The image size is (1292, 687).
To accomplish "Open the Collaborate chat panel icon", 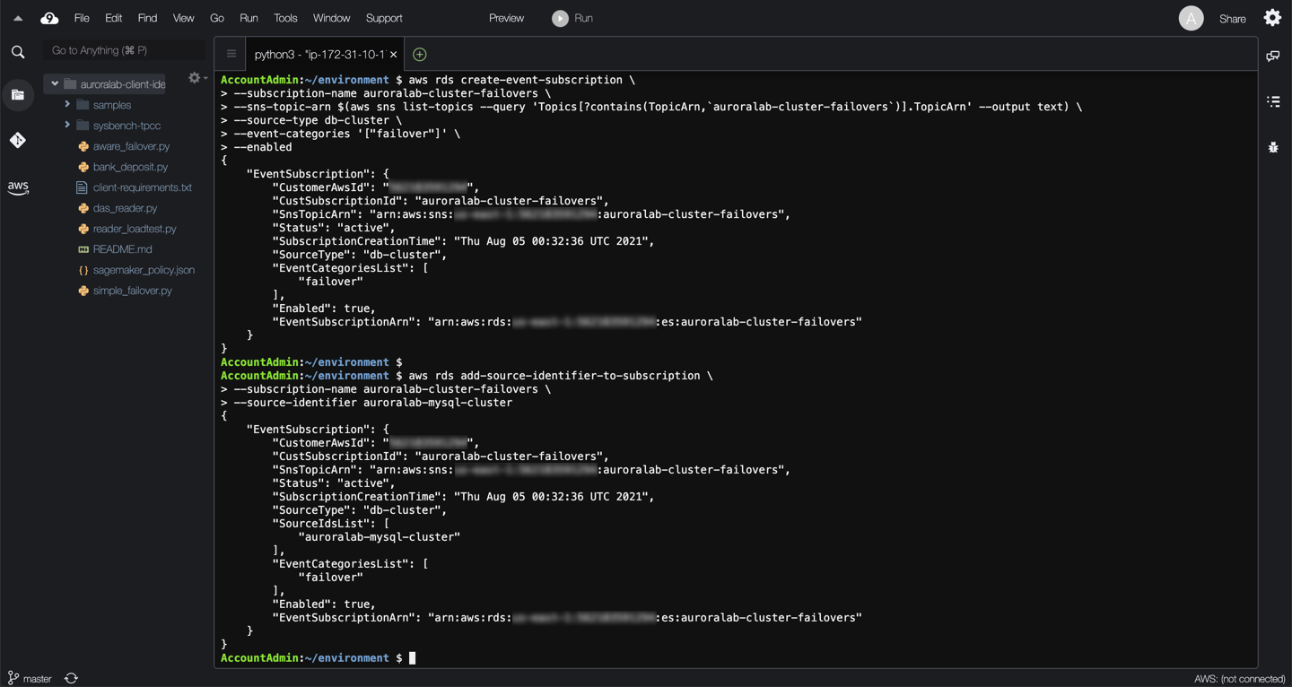I will 1273,56.
